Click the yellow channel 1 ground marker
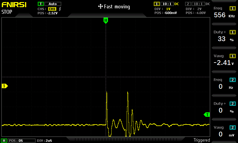Viewport: 238px width, 143px height. click(5, 86)
